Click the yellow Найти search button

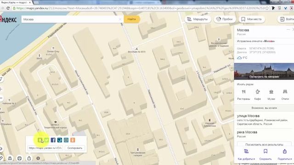132,19
